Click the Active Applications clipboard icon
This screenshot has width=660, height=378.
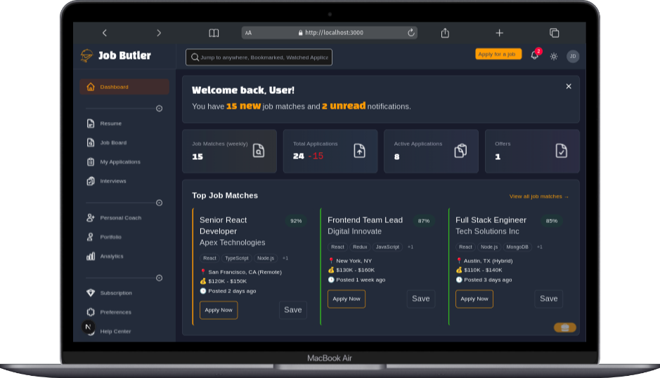(460, 150)
